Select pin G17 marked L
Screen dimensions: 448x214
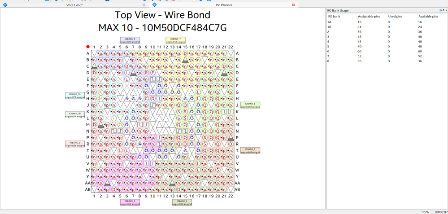click(x=198, y=92)
